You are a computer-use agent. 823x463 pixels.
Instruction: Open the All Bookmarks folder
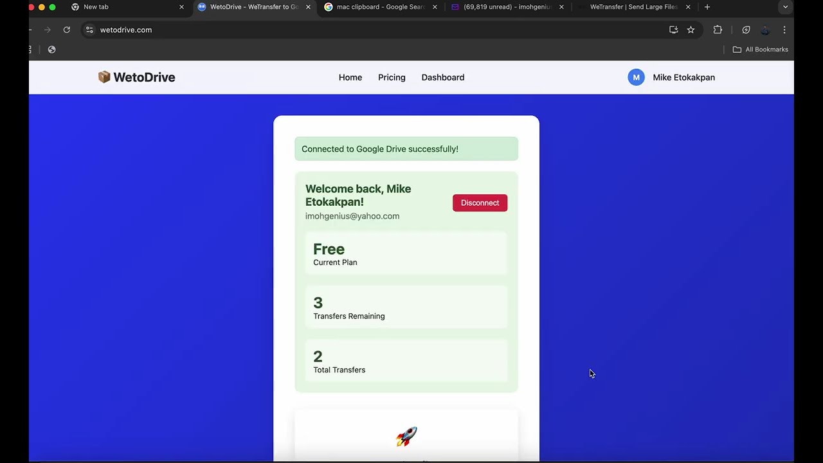761,50
